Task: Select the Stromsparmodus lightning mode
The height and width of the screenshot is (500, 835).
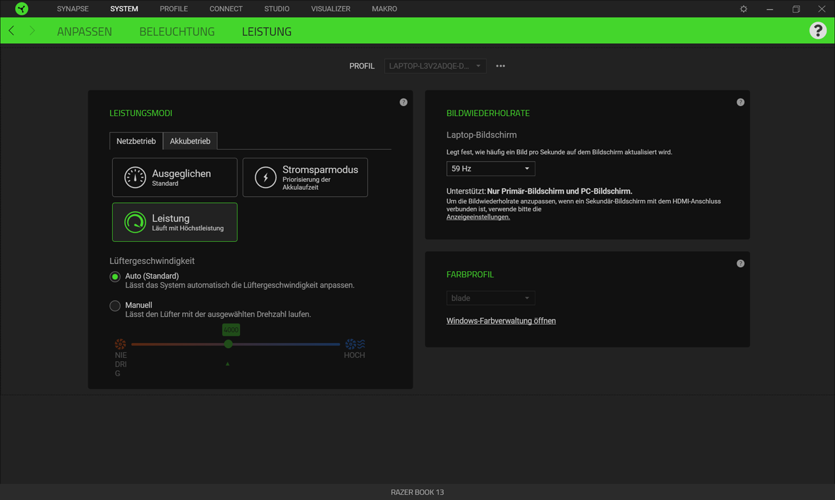Action: tap(305, 177)
